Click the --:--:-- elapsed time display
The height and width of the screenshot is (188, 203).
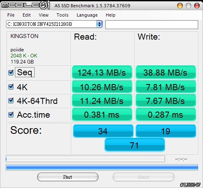point(181,159)
